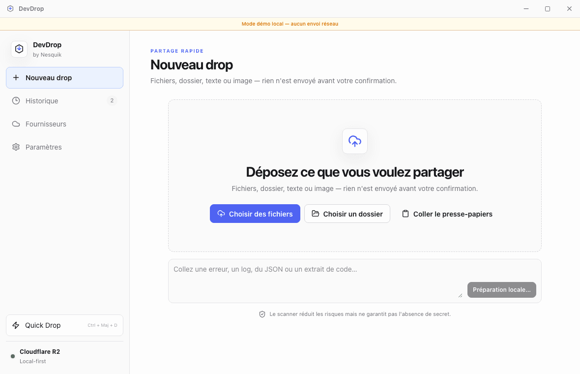Open the Fournisseurs section
This screenshot has width=580, height=374.
pos(65,124)
